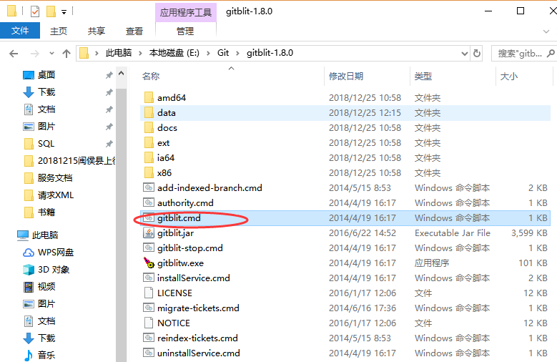Click the search magnifier icon

point(551,54)
